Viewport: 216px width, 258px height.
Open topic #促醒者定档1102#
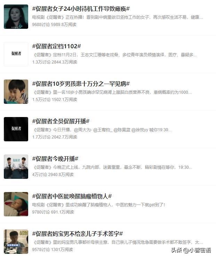pos(56,46)
